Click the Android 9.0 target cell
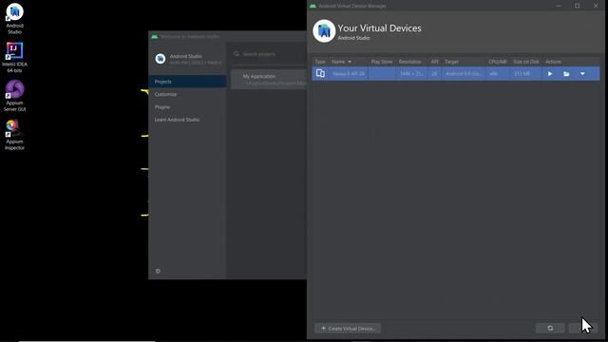Screen dimensions: 608x342 point(464,74)
